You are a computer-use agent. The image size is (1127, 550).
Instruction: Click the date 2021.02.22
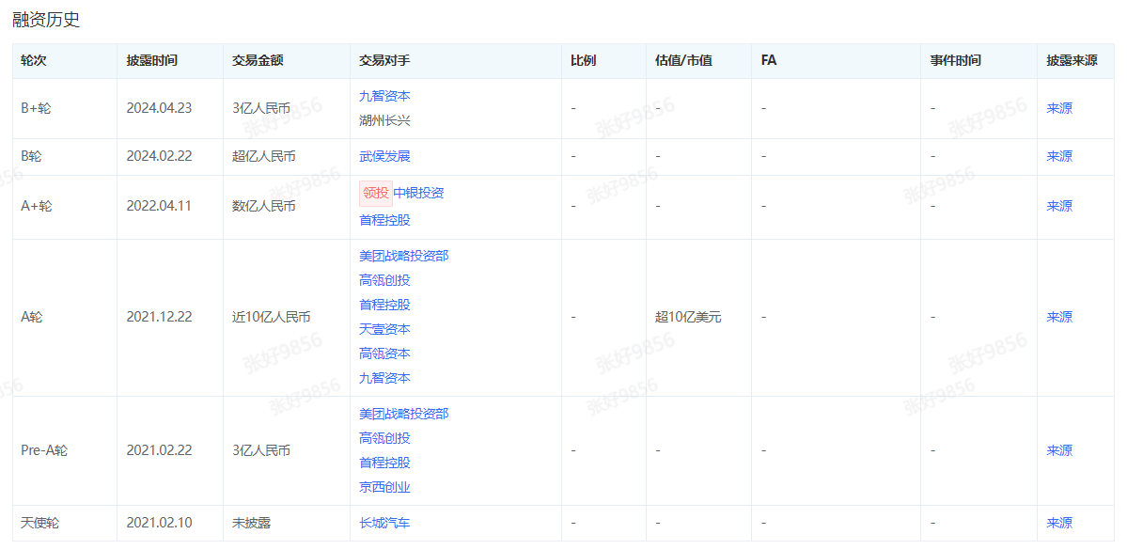[160, 450]
